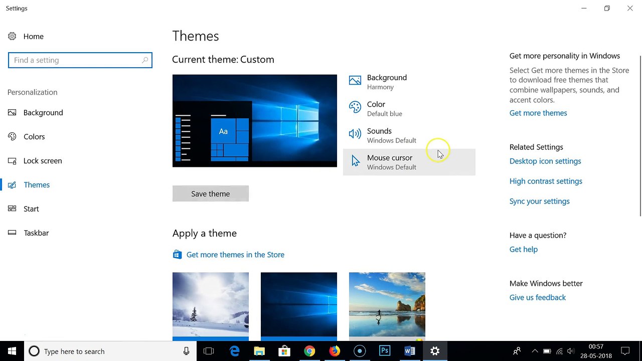Click the current theme preview image
The image size is (642, 361).
[255, 121]
